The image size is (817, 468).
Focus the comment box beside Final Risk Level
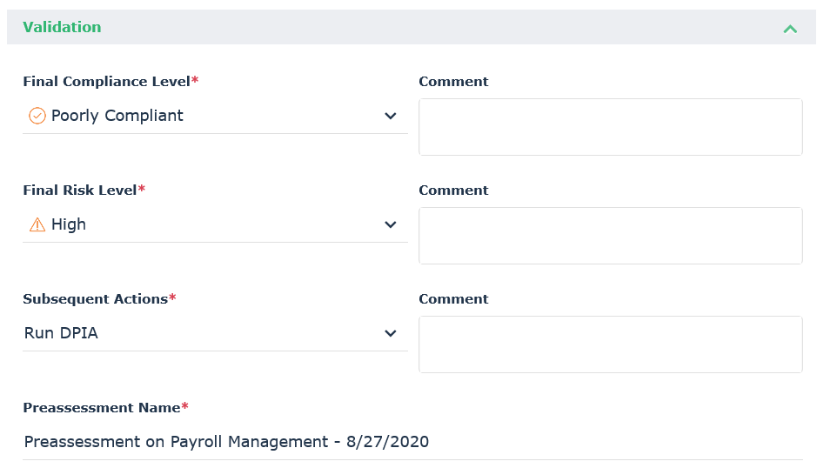(x=610, y=236)
